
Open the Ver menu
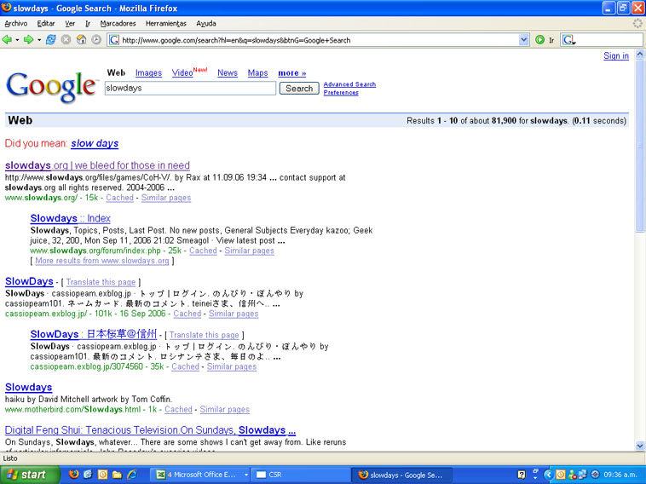tap(70, 24)
